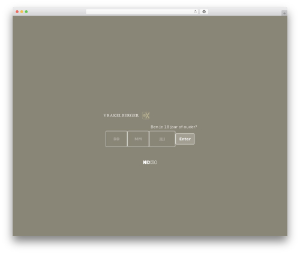The height and width of the screenshot is (254, 300).
Task: Click the Vrakelberger emblem icon
Action: (146, 115)
